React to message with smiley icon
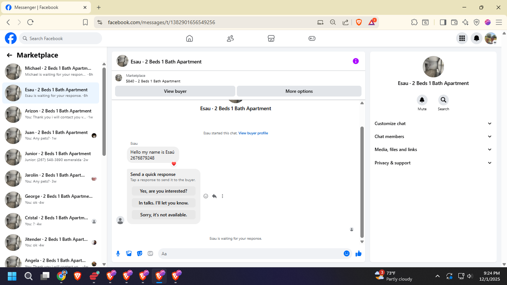 click(x=206, y=196)
